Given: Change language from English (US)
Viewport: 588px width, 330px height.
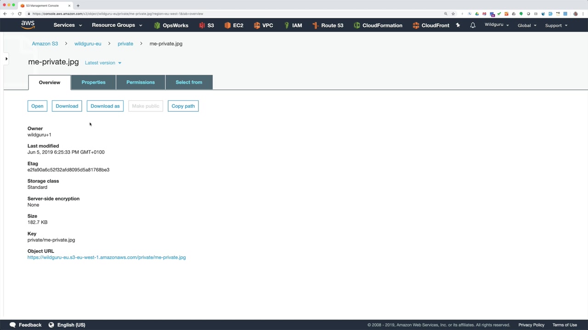Looking at the screenshot, I should pos(71,325).
